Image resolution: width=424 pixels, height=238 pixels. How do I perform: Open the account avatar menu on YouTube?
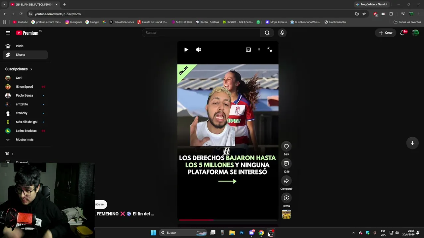pos(415,33)
